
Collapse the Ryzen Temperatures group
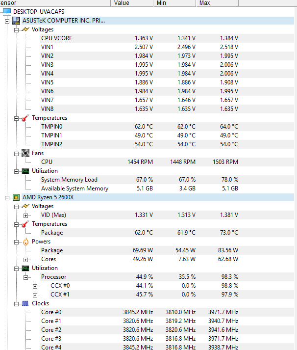coord(16,224)
